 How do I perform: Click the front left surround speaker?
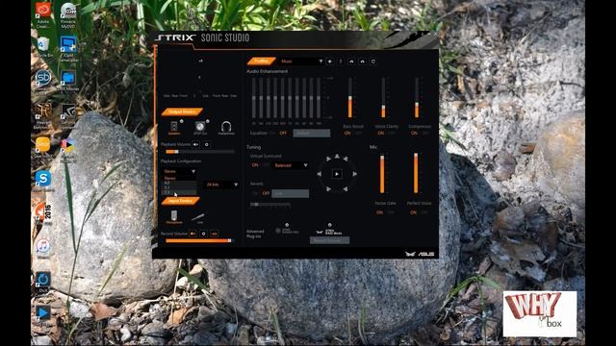(x=328, y=159)
